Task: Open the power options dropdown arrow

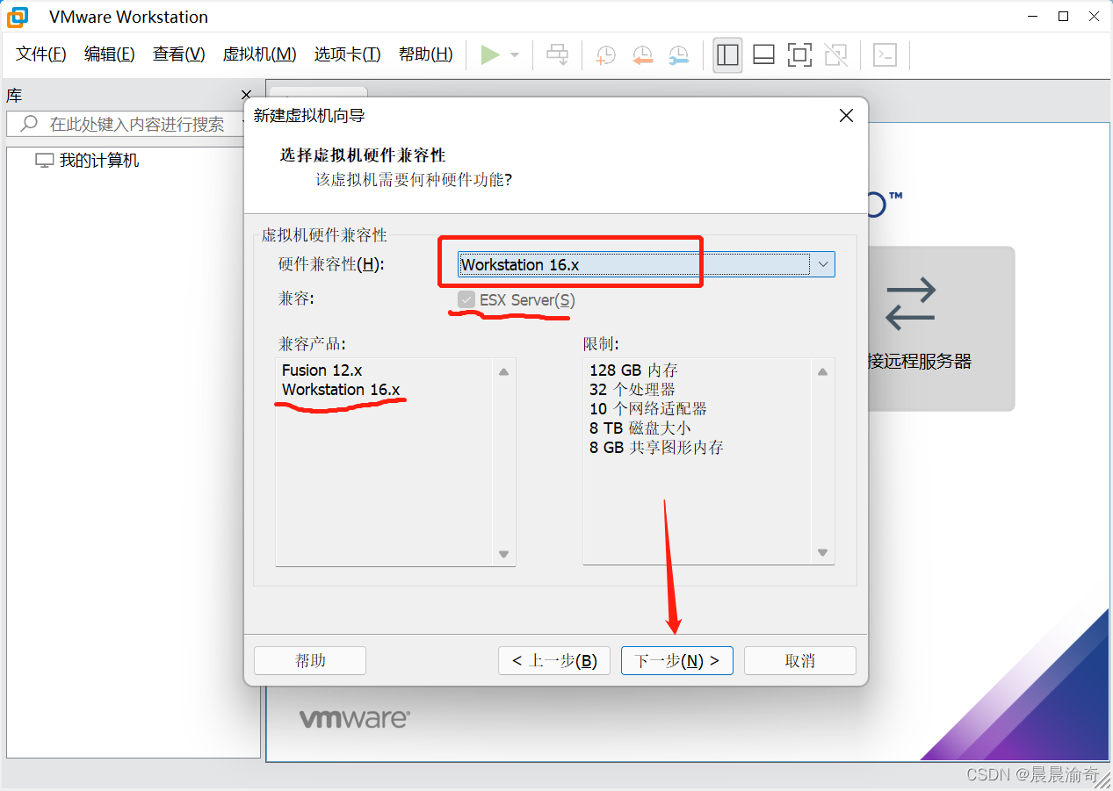Action: click(x=515, y=55)
